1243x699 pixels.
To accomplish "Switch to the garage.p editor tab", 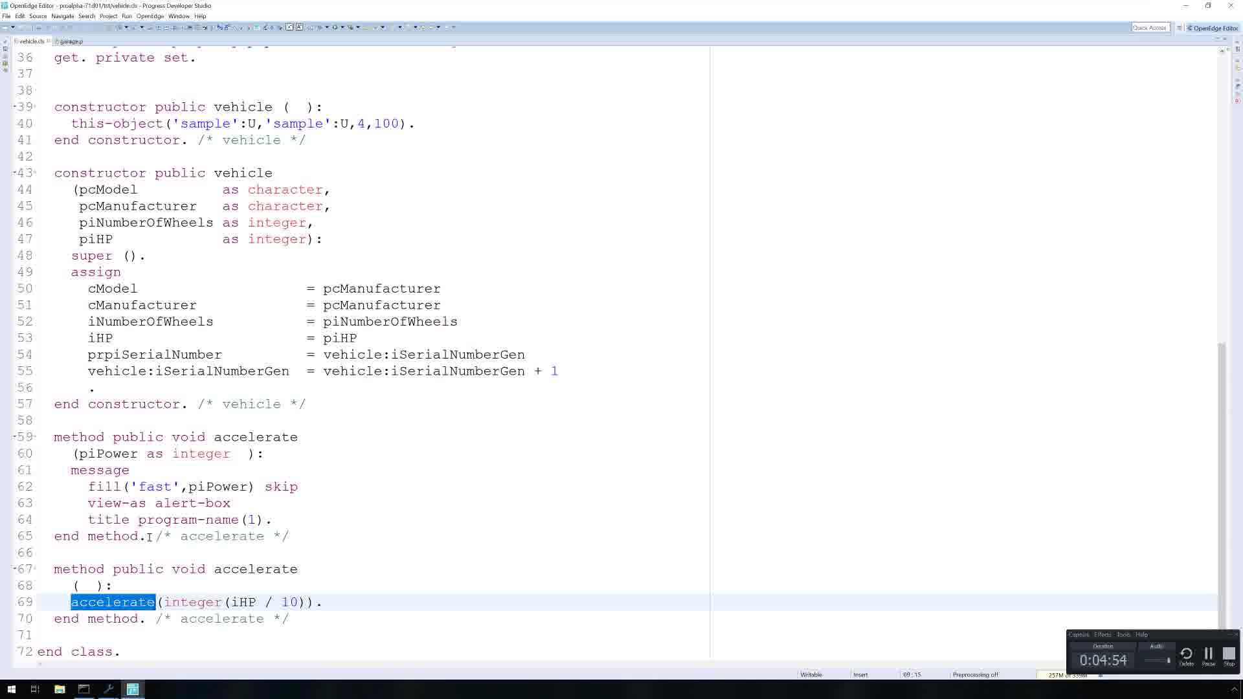I will pyautogui.click(x=71, y=41).
